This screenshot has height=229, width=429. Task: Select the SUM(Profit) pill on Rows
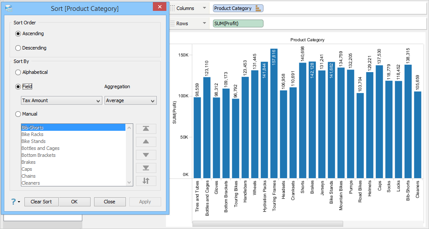[x=238, y=23]
